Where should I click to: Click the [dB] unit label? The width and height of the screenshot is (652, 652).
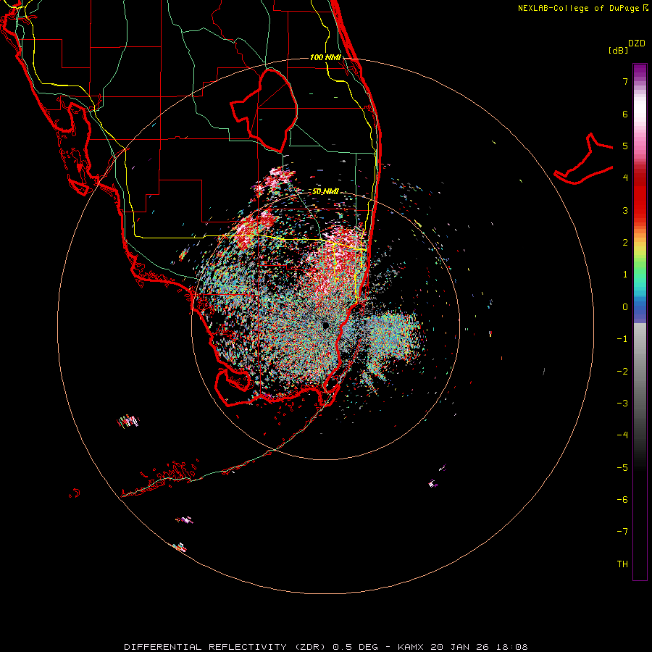[x=618, y=50]
